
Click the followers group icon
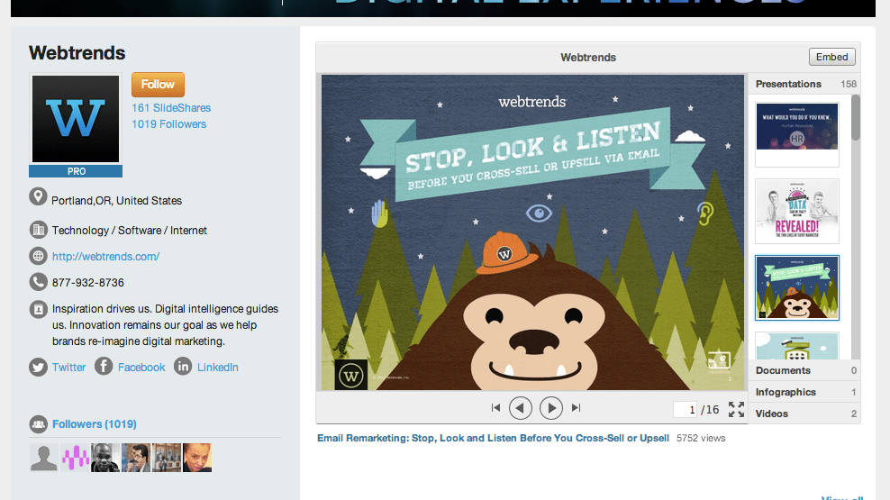[x=38, y=424]
